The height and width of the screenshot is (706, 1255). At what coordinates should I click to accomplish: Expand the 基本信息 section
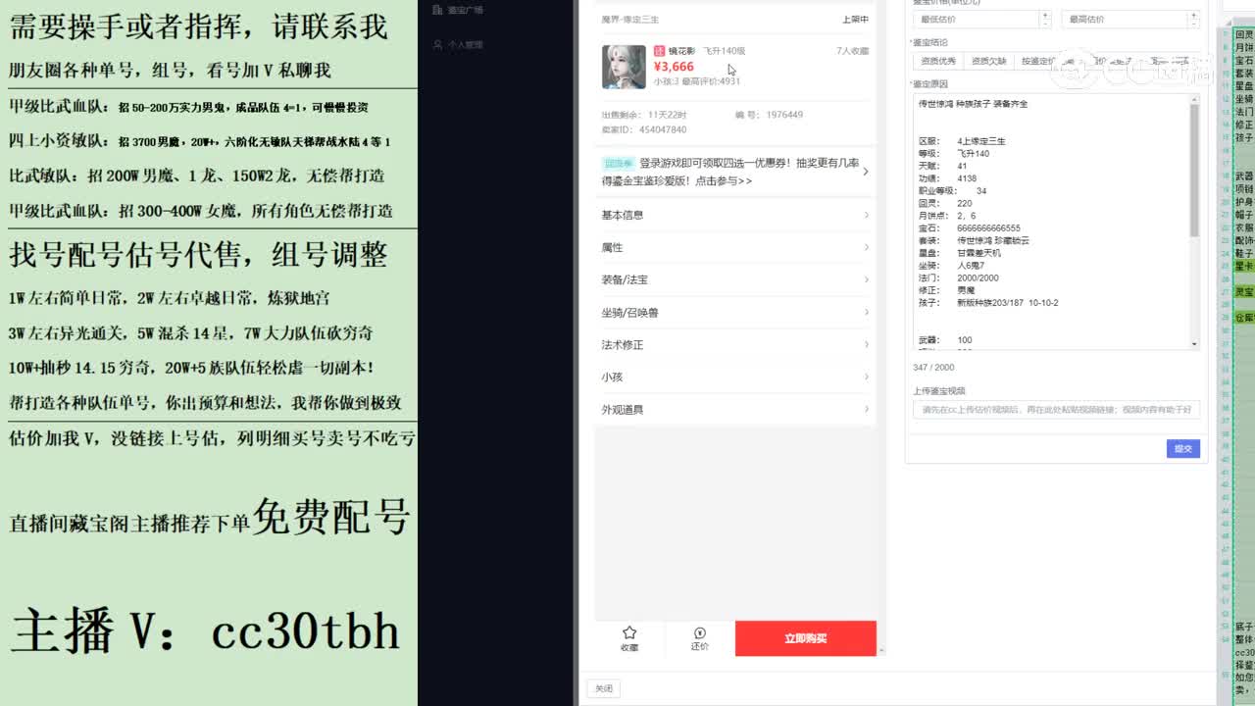734,215
